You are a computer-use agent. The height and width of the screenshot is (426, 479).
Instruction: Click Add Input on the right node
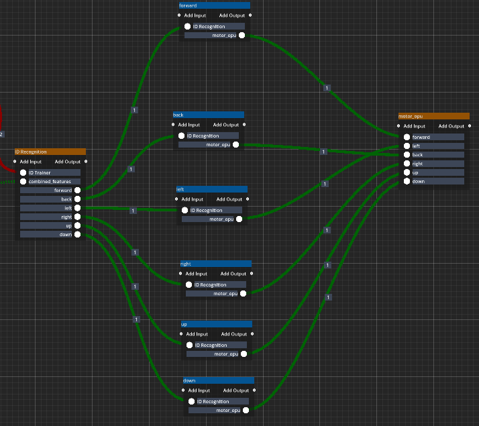[197, 274]
